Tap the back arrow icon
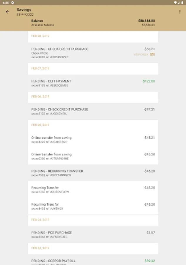 click(8, 12)
